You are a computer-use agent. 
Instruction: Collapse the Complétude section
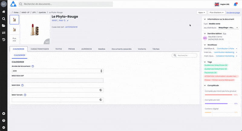[205, 86]
